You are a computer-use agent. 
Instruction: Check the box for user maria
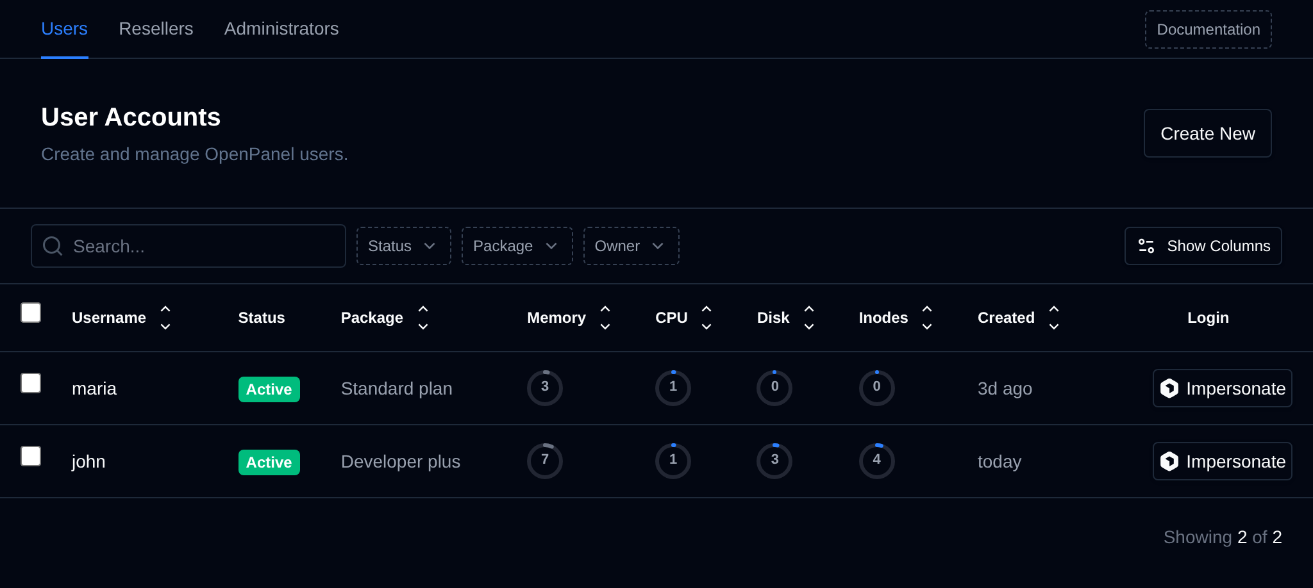click(31, 383)
